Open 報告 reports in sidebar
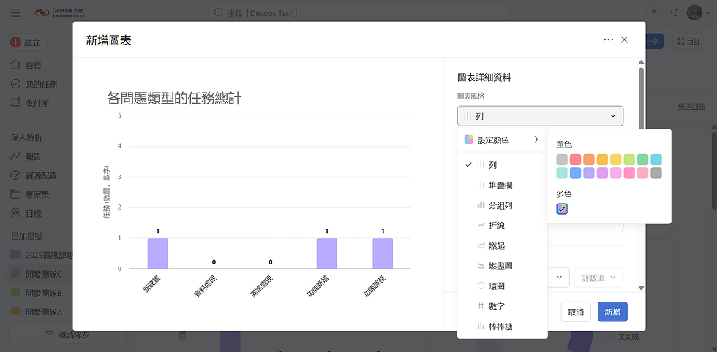The width and height of the screenshot is (717, 352). coord(34,156)
